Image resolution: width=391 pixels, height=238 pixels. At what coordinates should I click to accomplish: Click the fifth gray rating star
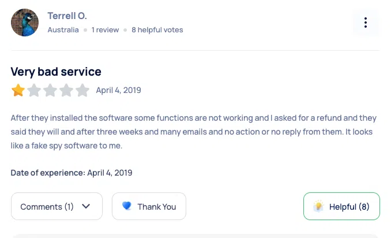pos(82,90)
